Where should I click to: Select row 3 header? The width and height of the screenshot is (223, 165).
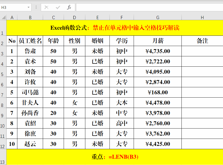(3, 51)
